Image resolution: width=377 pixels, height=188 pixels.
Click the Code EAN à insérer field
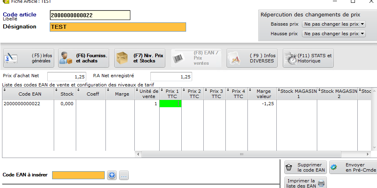tap(78, 175)
